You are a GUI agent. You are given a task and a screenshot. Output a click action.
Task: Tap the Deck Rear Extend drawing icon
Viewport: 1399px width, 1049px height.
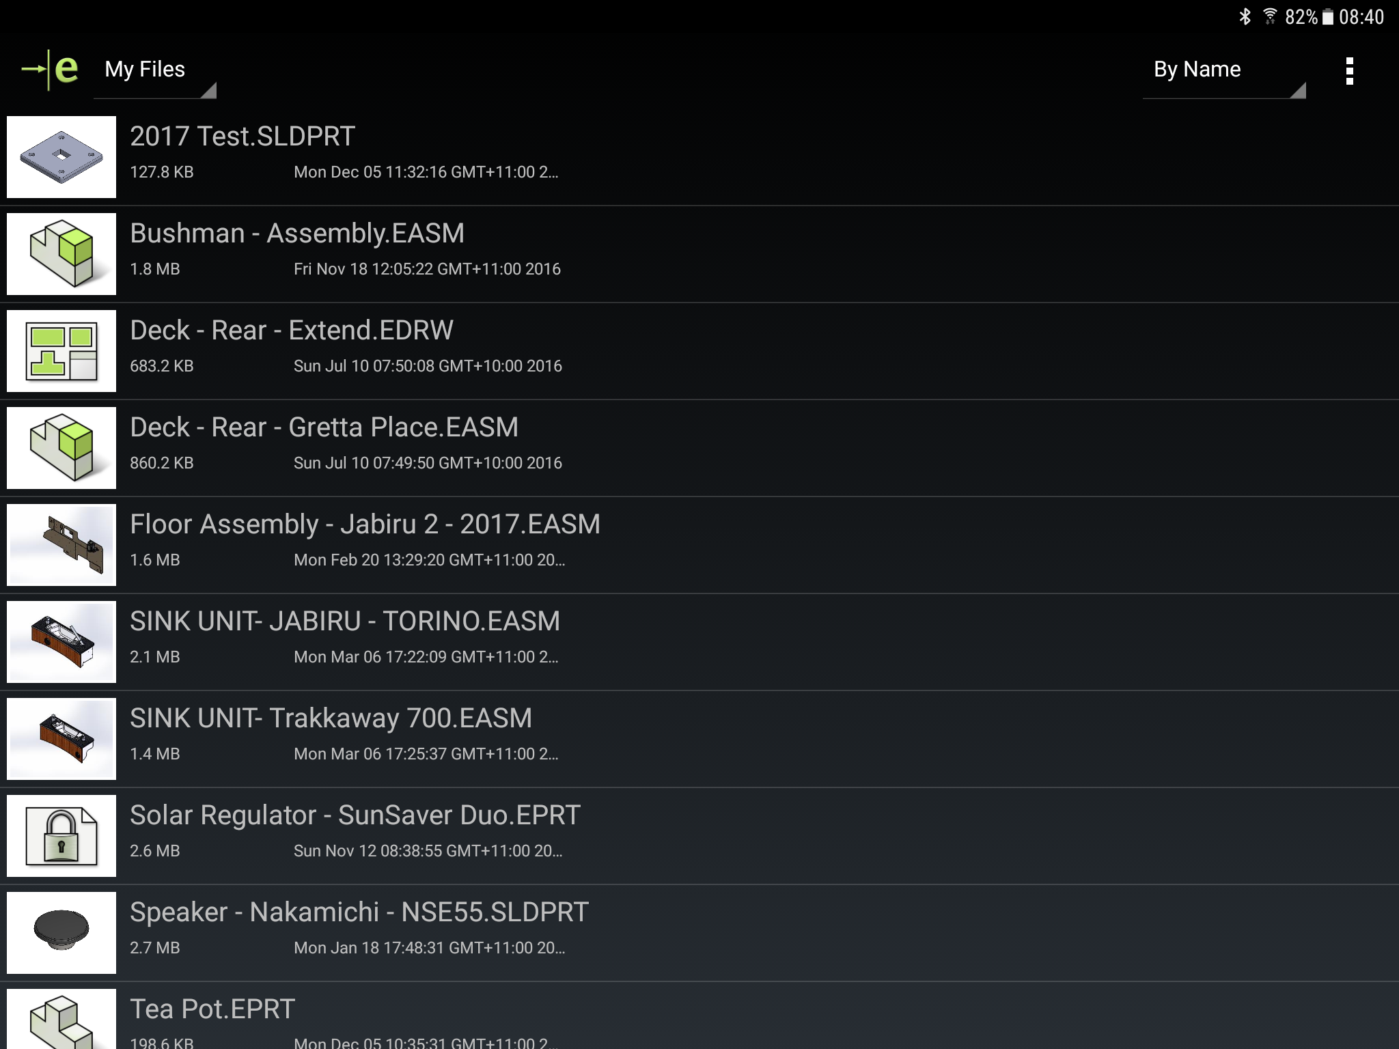pyautogui.click(x=61, y=351)
